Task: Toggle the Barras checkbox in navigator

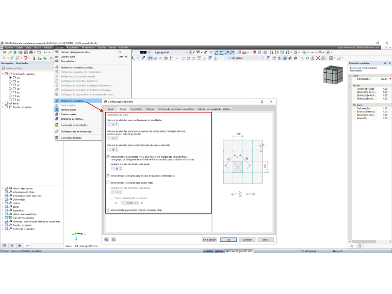Action: (x=7, y=103)
